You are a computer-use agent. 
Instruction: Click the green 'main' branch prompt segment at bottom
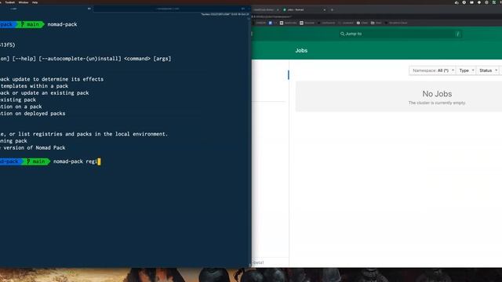coord(36,161)
